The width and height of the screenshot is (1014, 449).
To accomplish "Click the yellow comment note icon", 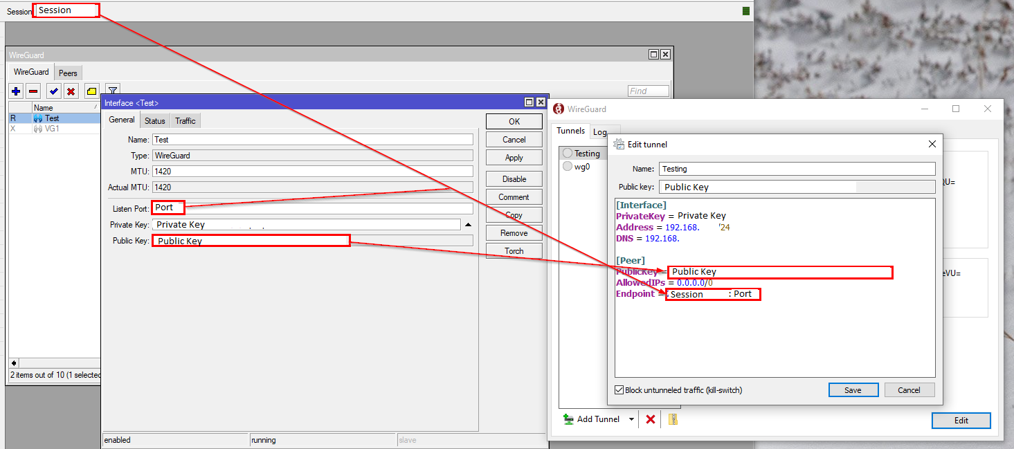I will (91, 91).
